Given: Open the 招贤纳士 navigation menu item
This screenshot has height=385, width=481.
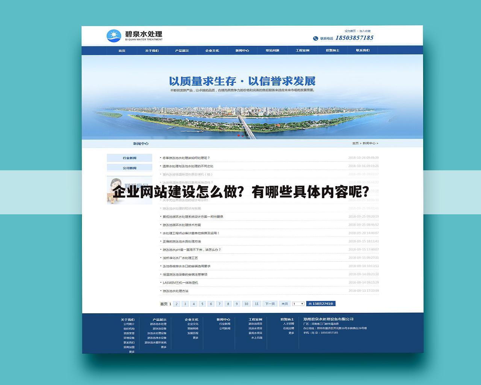Looking at the screenshot, I should (x=333, y=50).
